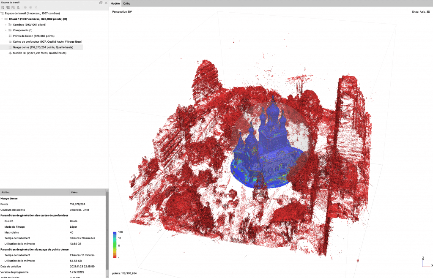
Task: Select the Caméras (993/1067 aligné) item
Action: pyautogui.click(x=30, y=25)
